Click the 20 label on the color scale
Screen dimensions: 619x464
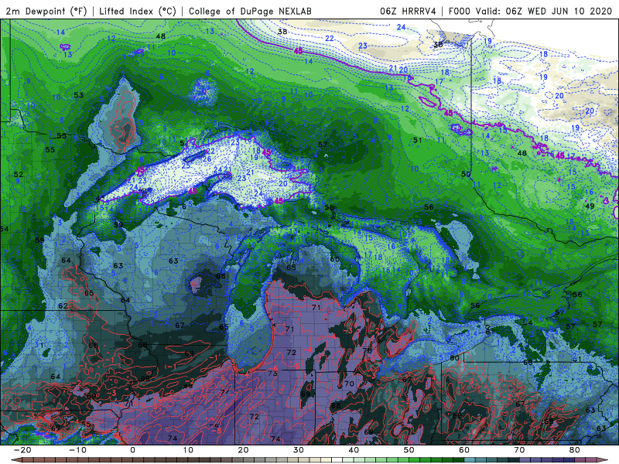click(x=243, y=450)
